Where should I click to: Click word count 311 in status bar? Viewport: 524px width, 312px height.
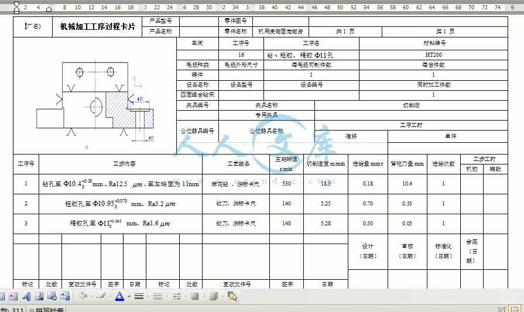[12, 310]
